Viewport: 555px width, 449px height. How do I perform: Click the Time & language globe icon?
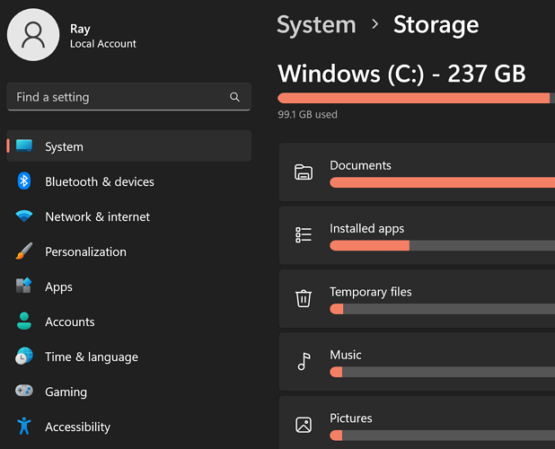click(x=24, y=356)
